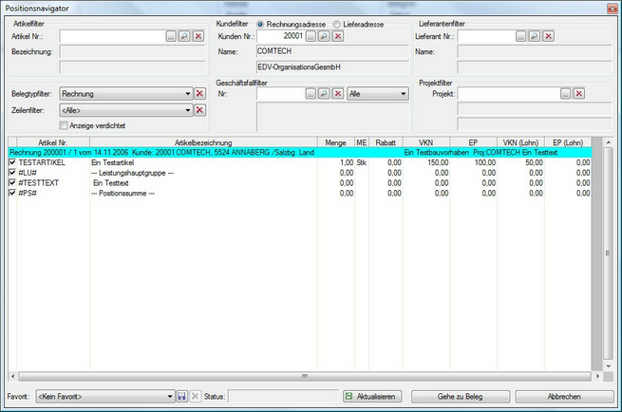Focus the Geschäftsfall Nr. input field

pyautogui.click(x=281, y=94)
